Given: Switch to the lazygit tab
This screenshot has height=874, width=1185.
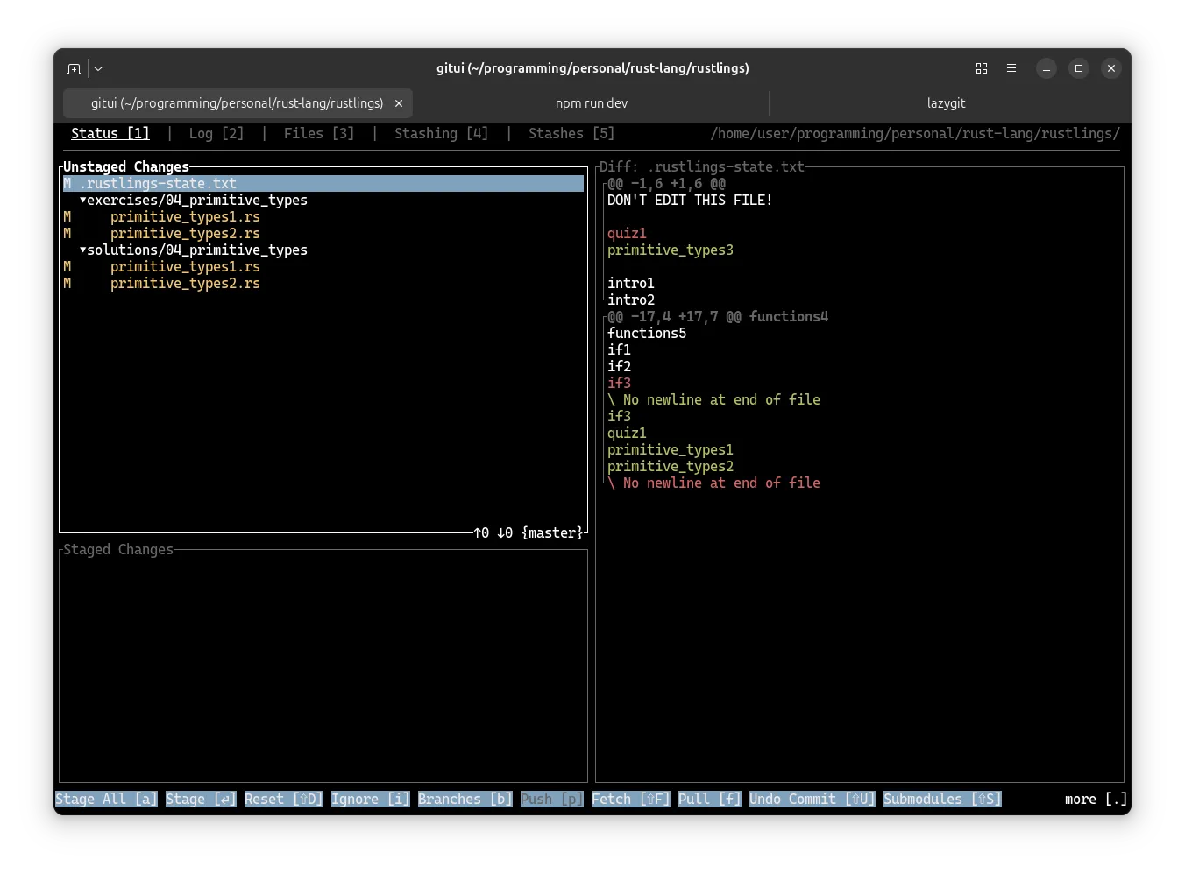Looking at the screenshot, I should [947, 103].
